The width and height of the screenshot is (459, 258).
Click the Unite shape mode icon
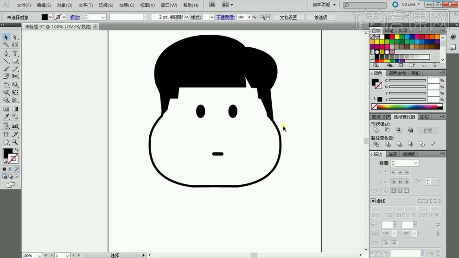pyautogui.click(x=376, y=131)
